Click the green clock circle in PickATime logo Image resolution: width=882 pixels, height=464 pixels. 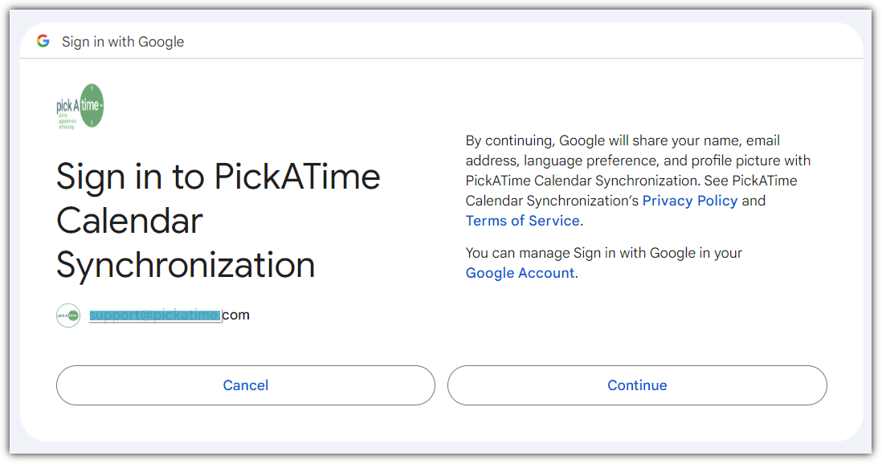91,105
